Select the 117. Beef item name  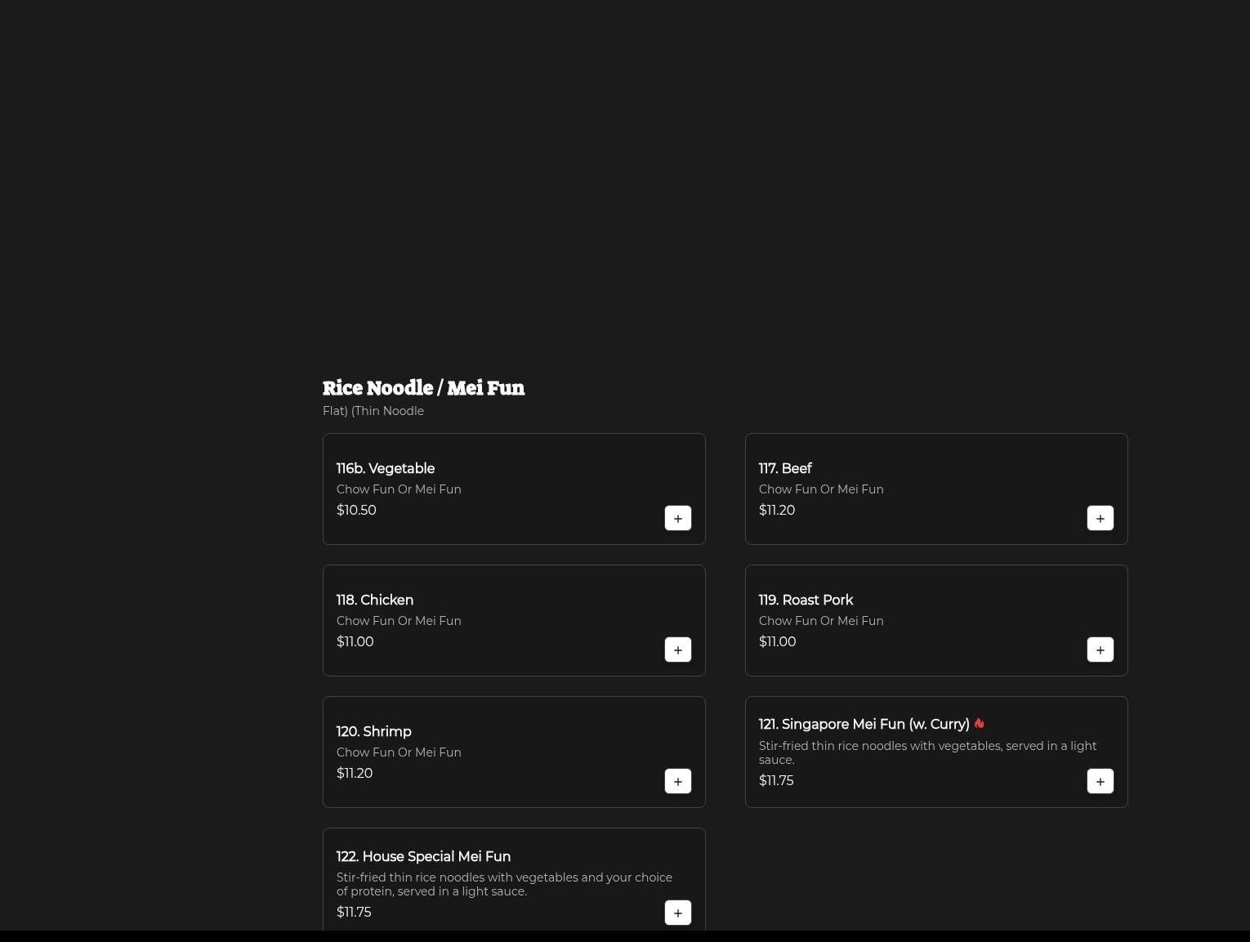pyautogui.click(x=784, y=468)
